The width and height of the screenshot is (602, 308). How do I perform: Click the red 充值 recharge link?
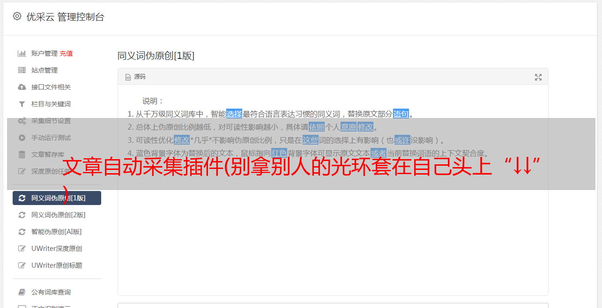(66, 53)
